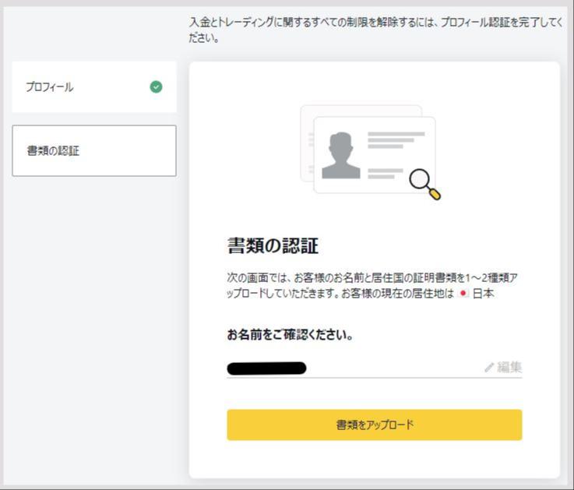
Task: Click the Japan flag icon before 日本
Action: click(463, 294)
